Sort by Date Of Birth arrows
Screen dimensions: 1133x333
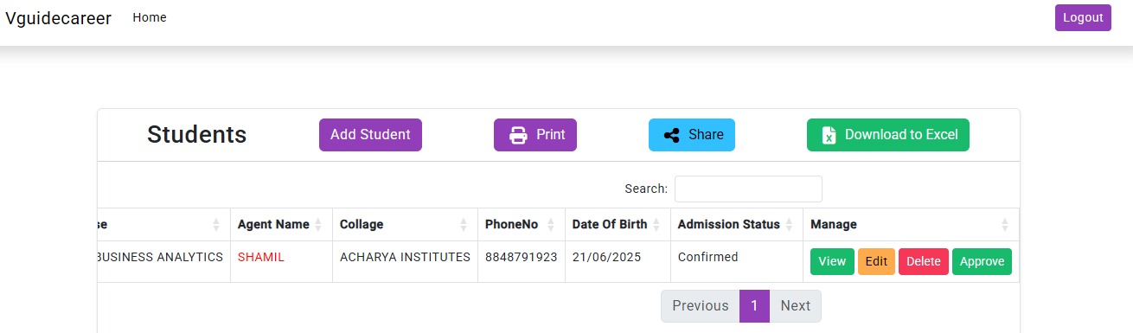pyautogui.click(x=656, y=225)
